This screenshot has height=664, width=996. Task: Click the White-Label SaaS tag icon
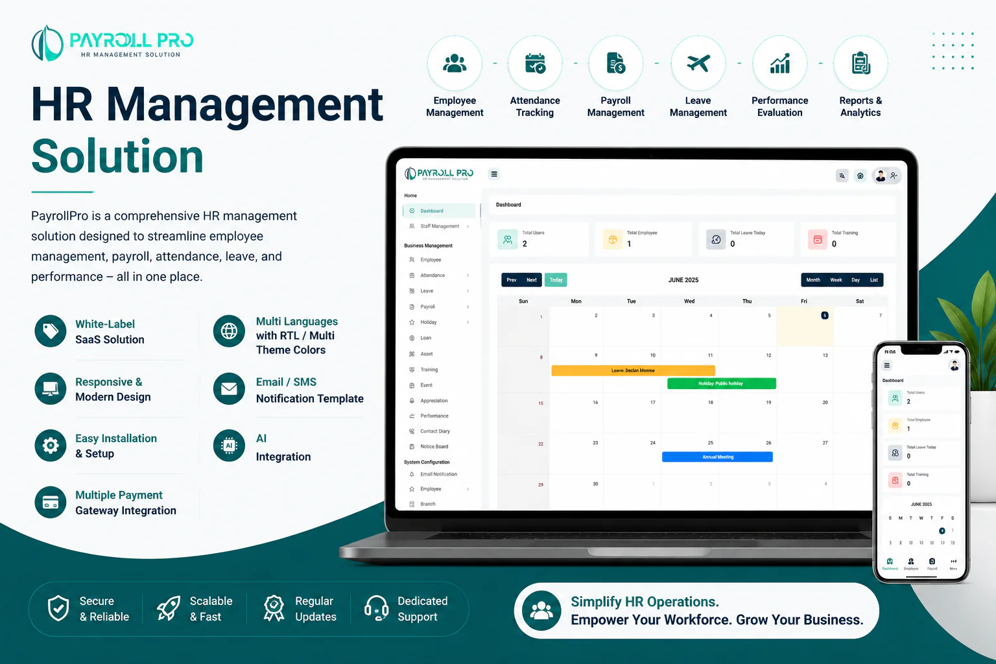(51, 331)
